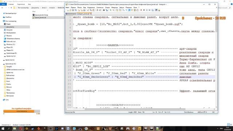Open the Главная ribbon tab in Explorer
The height and width of the screenshot is (131, 233).
pyautogui.click(x=11, y=4)
